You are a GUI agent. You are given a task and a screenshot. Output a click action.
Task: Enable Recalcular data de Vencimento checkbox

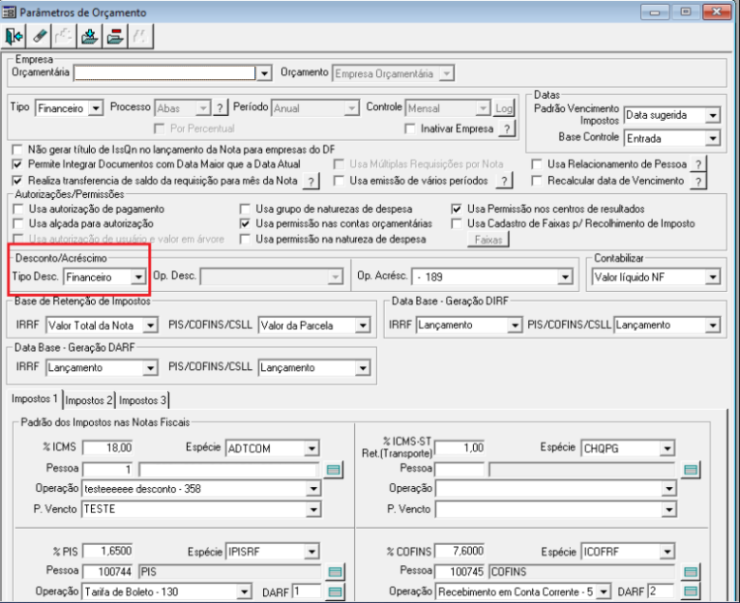pos(537,181)
